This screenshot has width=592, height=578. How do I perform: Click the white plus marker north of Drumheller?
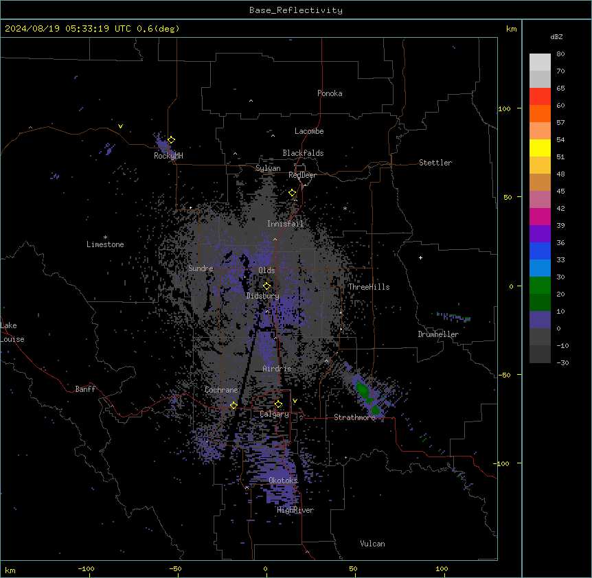tap(420, 257)
